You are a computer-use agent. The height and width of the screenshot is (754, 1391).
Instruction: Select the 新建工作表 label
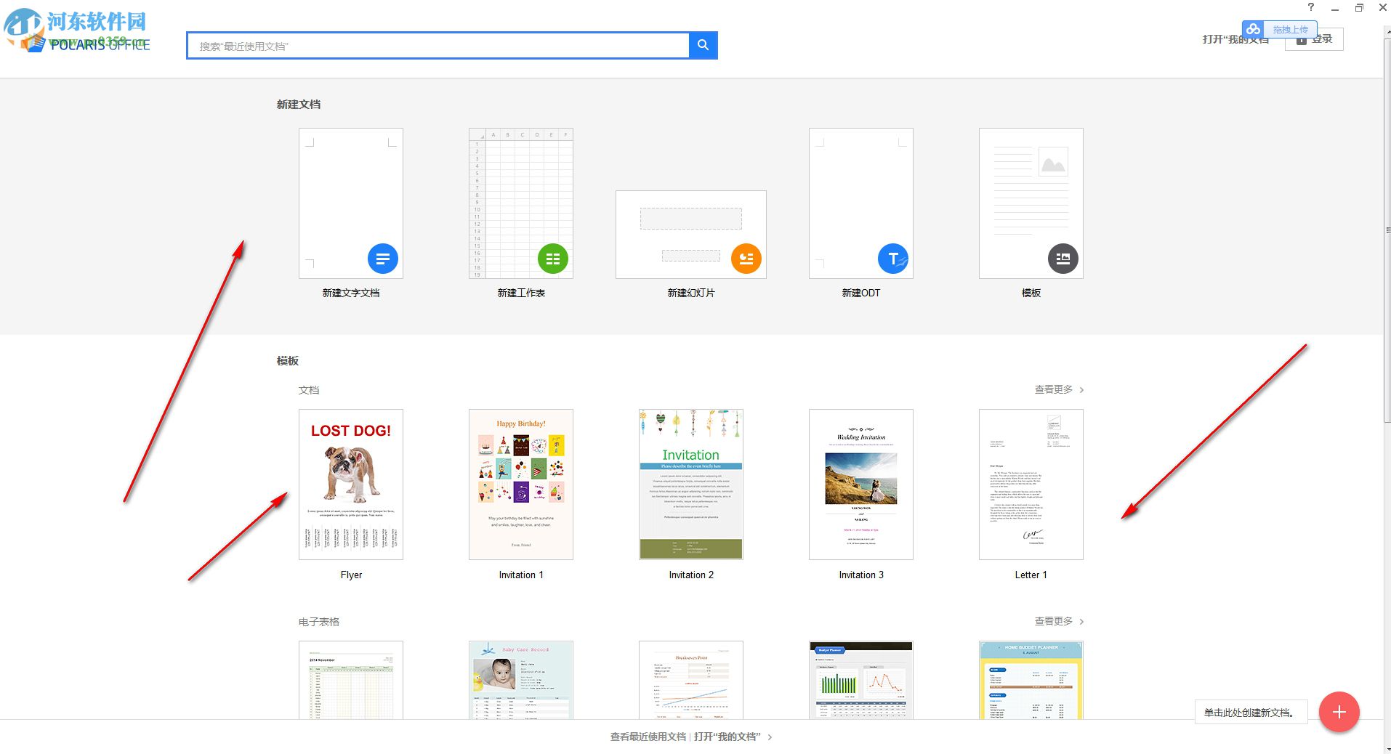(521, 293)
